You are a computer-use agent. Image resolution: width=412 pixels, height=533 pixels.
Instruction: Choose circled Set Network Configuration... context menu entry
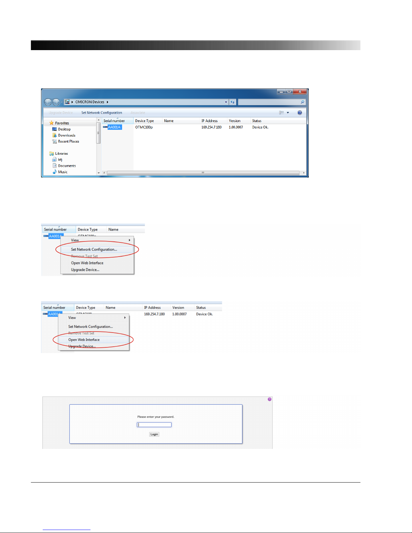pyautogui.click(x=97, y=250)
